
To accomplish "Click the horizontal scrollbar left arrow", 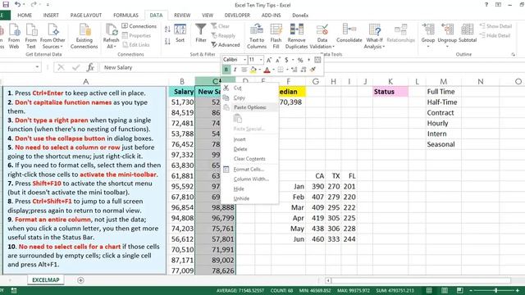I will (x=328, y=280).
